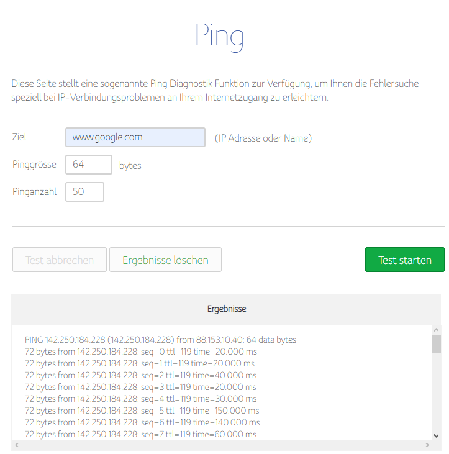Click the Ziel address input field
Viewport: 449px width, 454px height.
click(135, 137)
